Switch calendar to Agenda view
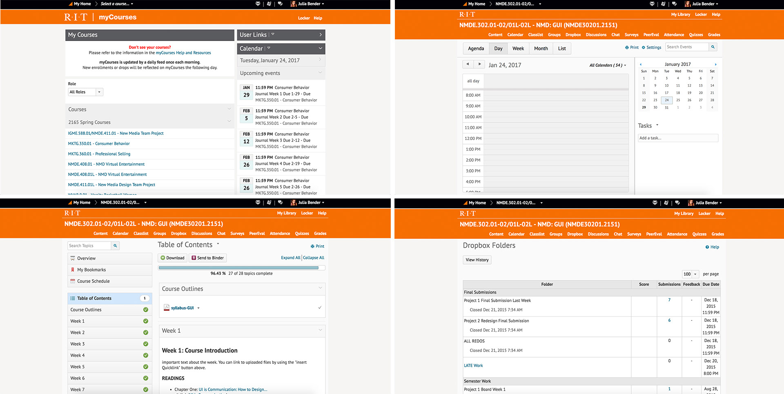The width and height of the screenshot is (784, 394). tap(476, 48)
